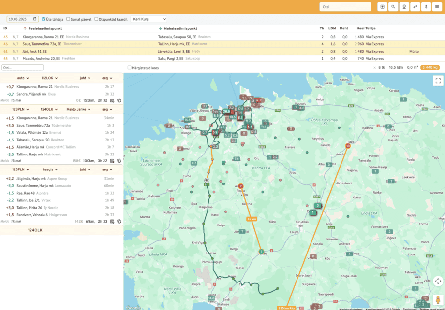Select order 63 Maardu, Aruheina 20 row
This screenshot has height=310, width=445.
[222, 58]
